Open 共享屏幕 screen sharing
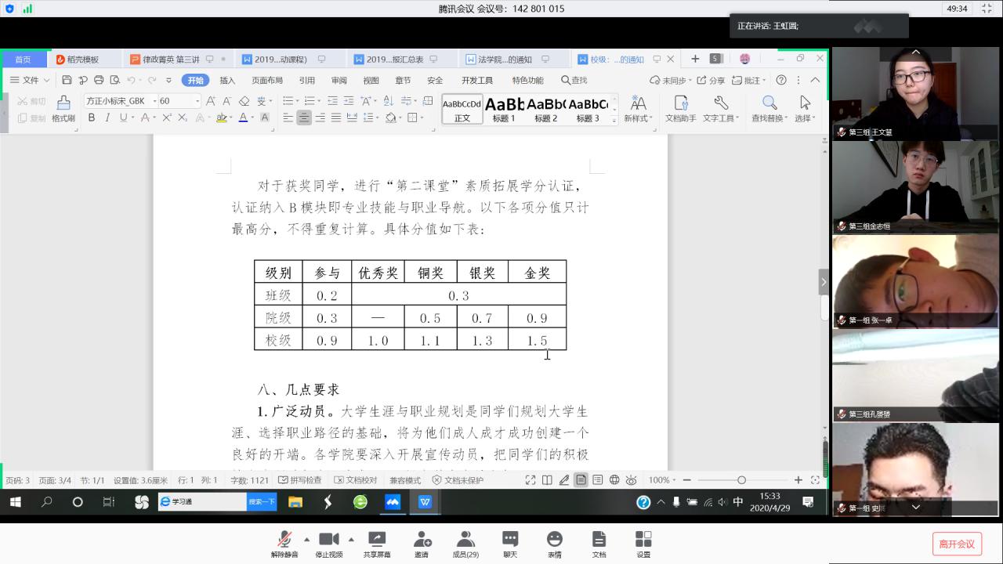The width and height of the screenshot is (1003, 564). click(x=376, y=543)
